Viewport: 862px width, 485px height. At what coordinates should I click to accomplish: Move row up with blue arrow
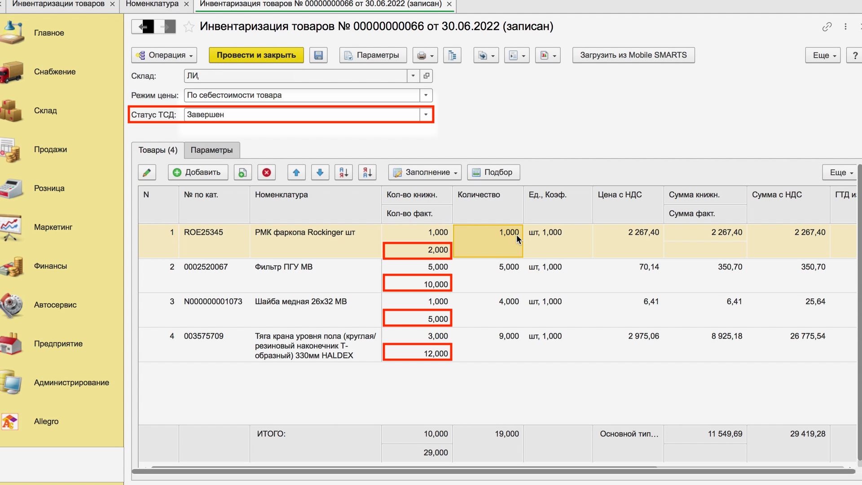(296, 172)
